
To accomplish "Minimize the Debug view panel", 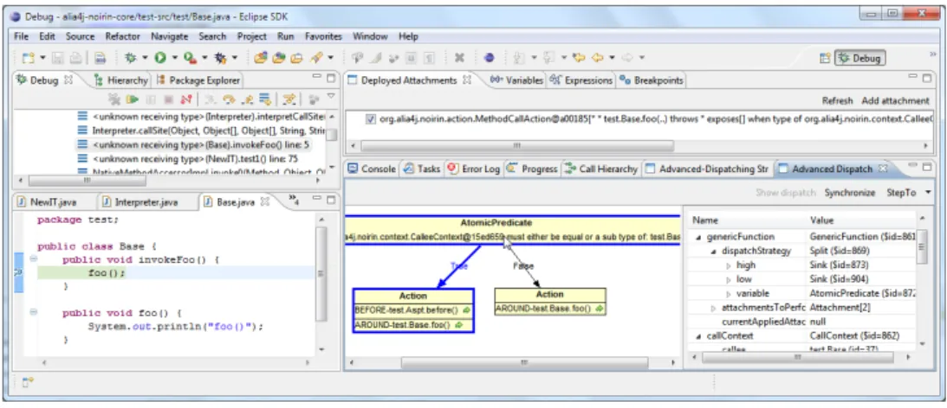I will pos(317,78).
